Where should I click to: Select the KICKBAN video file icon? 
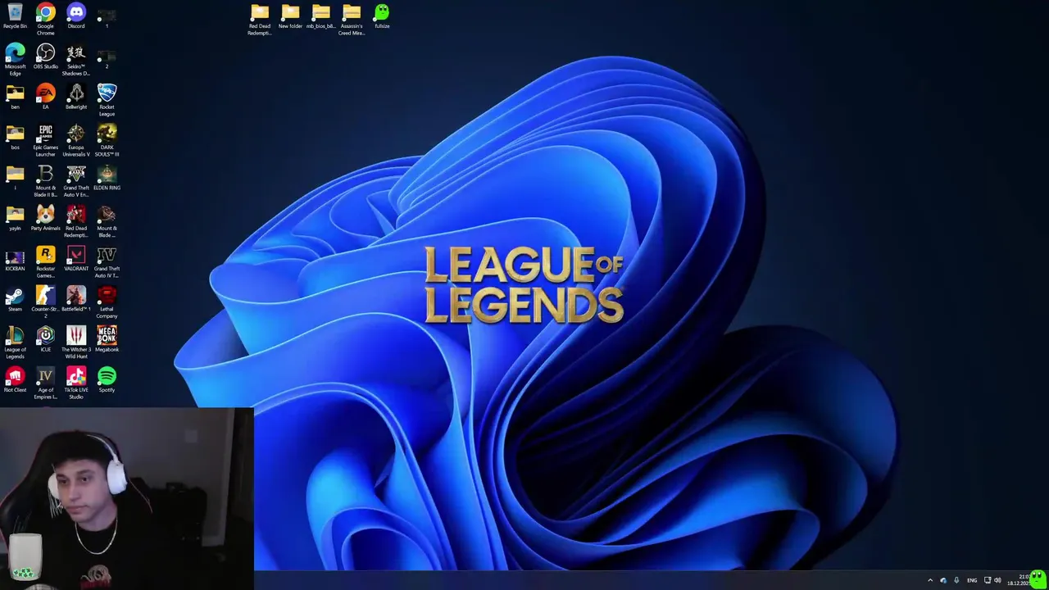(15, 259)
